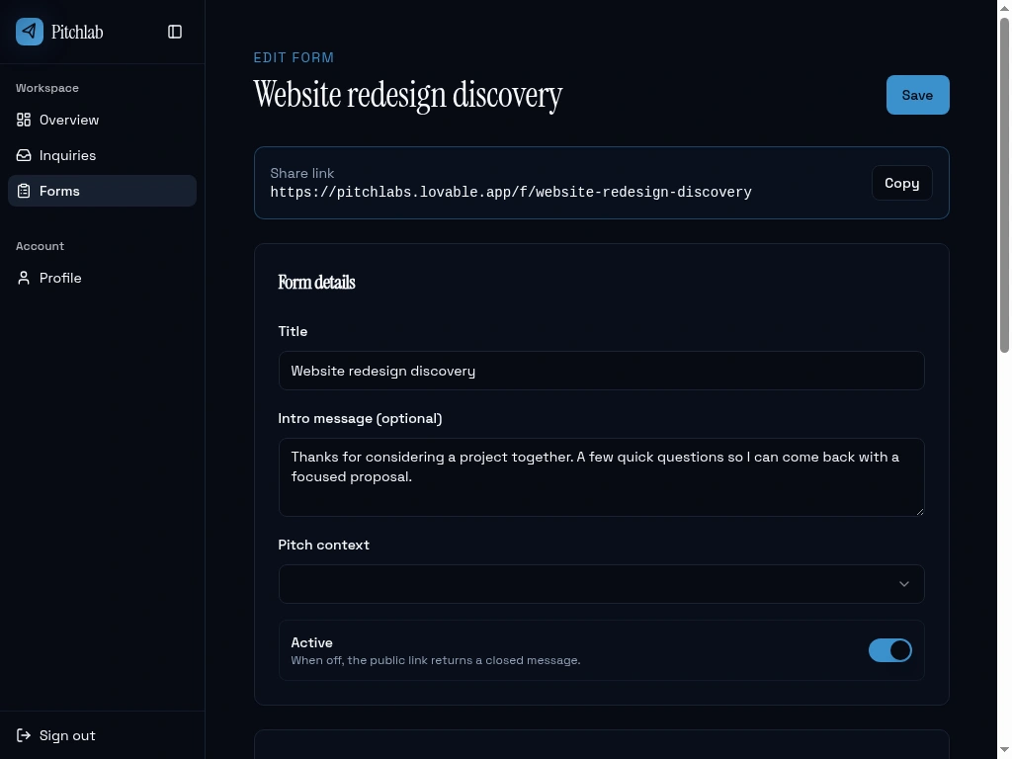Click the Forms clipboard icon

click(24, 191)
